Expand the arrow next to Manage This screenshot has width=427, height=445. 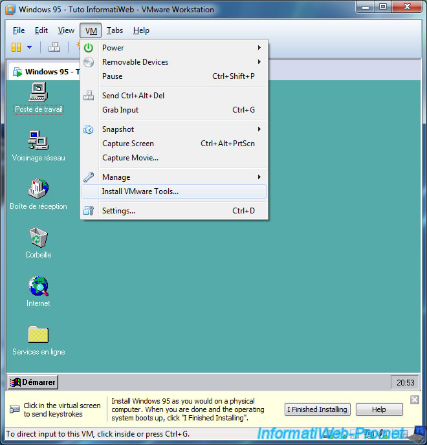click(x=259, y=177)
